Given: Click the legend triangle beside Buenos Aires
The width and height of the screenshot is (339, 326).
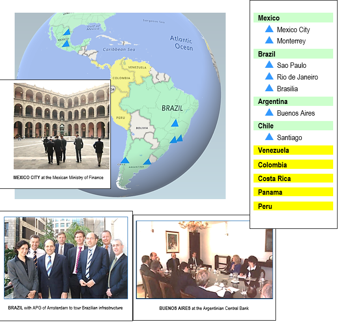Looking at the screenshot, I should 269,113.
